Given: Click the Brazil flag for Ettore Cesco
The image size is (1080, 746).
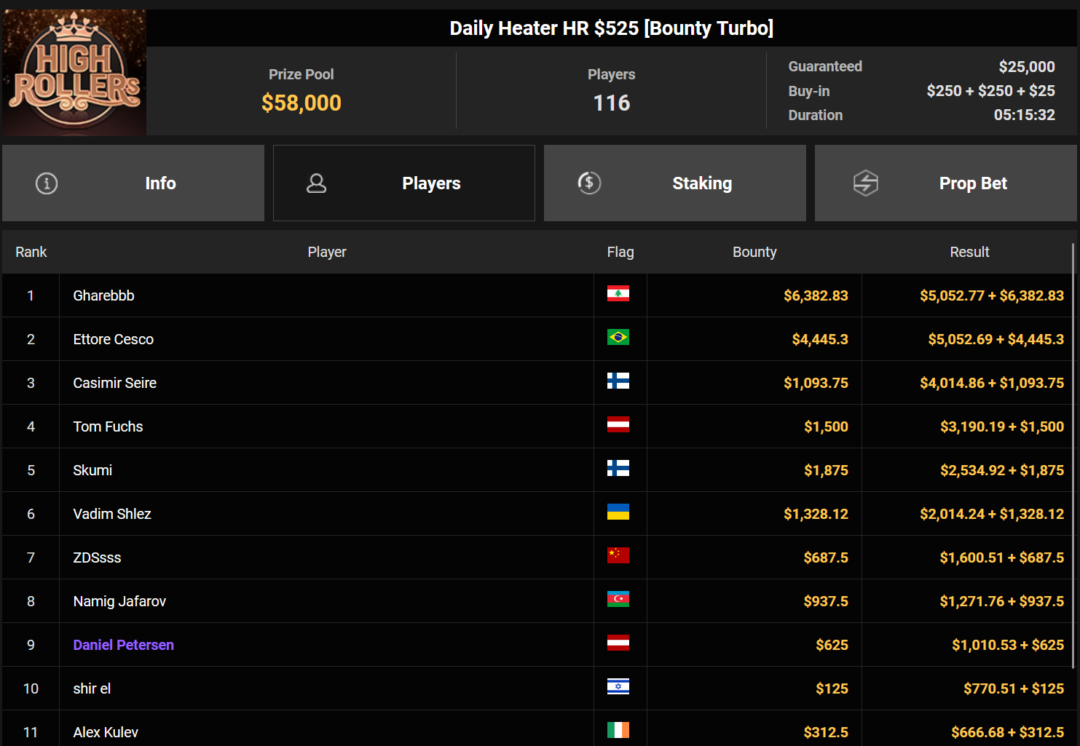Looking at the screenshot, I should 618,338.
